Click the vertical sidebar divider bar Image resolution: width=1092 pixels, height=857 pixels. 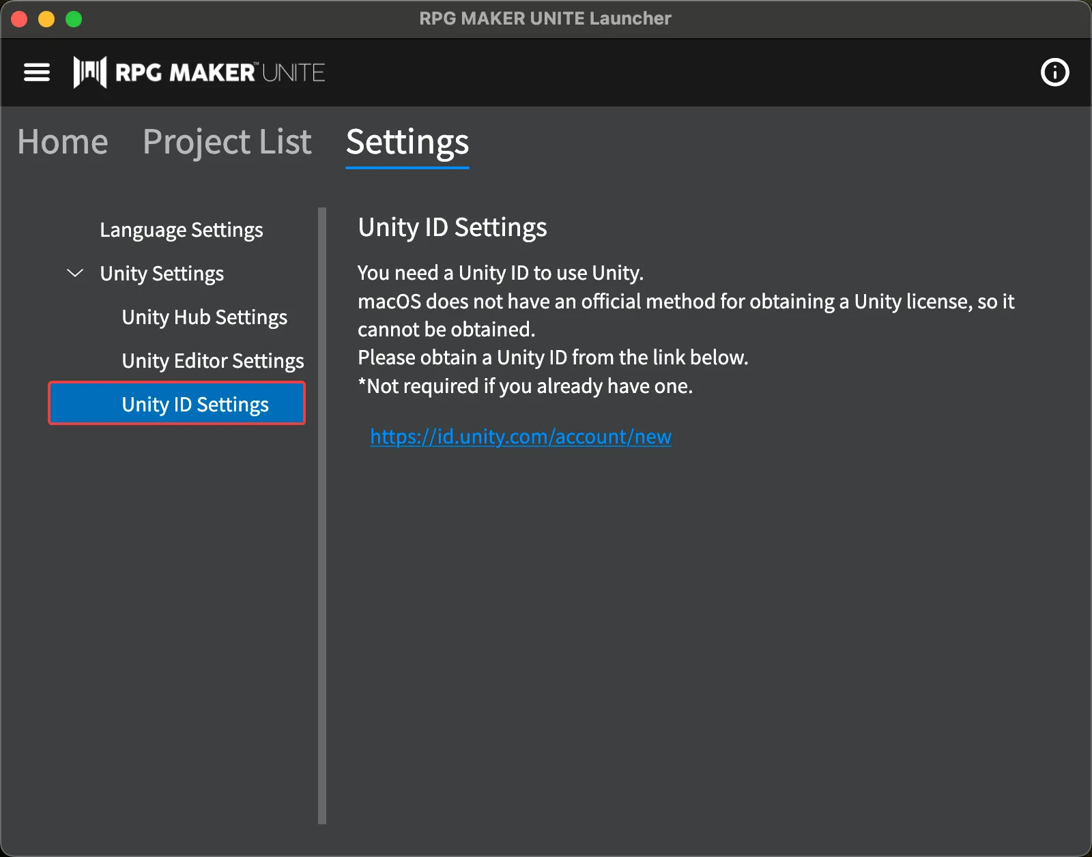(x=322, y=516)
